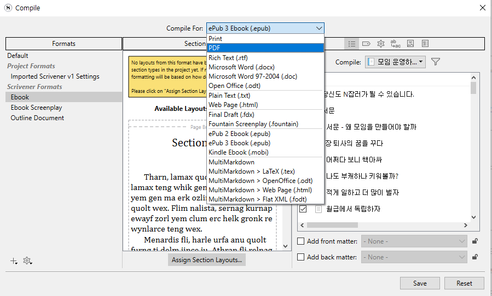Choose plain MultiMarkdown option
This screenshot has height=296, width=492.
[265, 162]
